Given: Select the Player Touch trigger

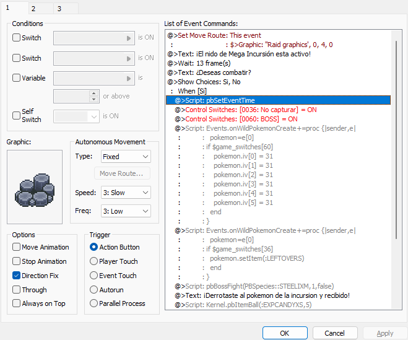Looking at the screenshot, I should 94,261.
